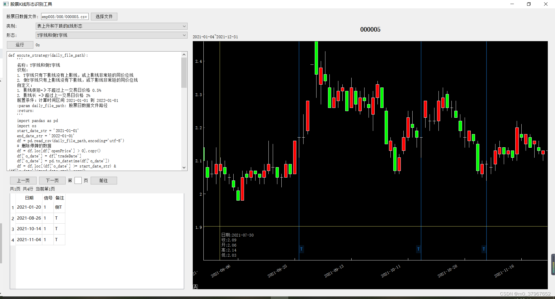Open the 类别 category dropdown
555x299 pixels.
(x=112, y=26)
